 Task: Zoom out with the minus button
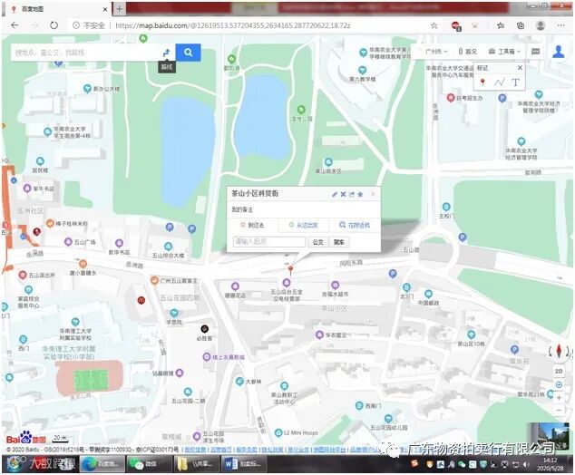(x=559, y=410)
